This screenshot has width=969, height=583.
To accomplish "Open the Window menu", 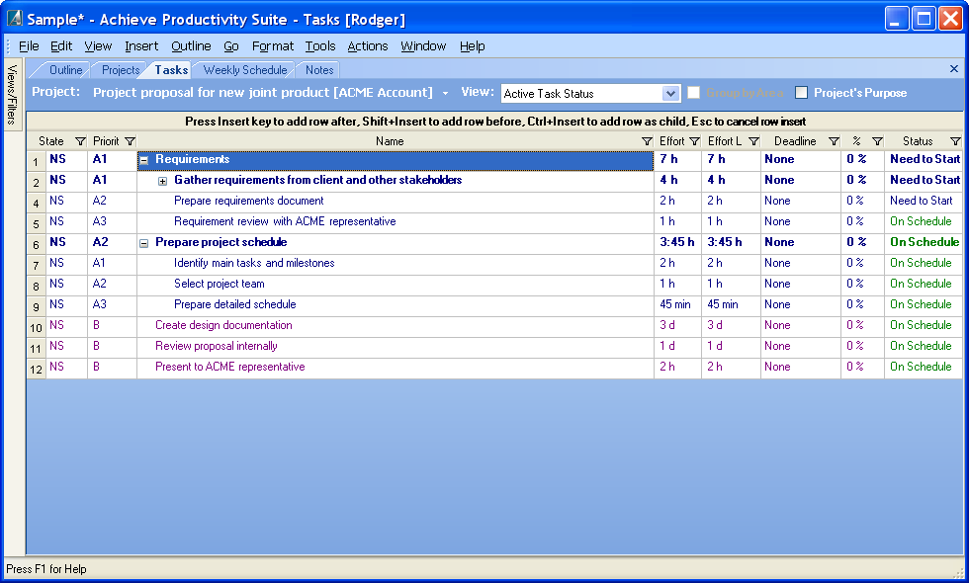I will coord(423,46).
